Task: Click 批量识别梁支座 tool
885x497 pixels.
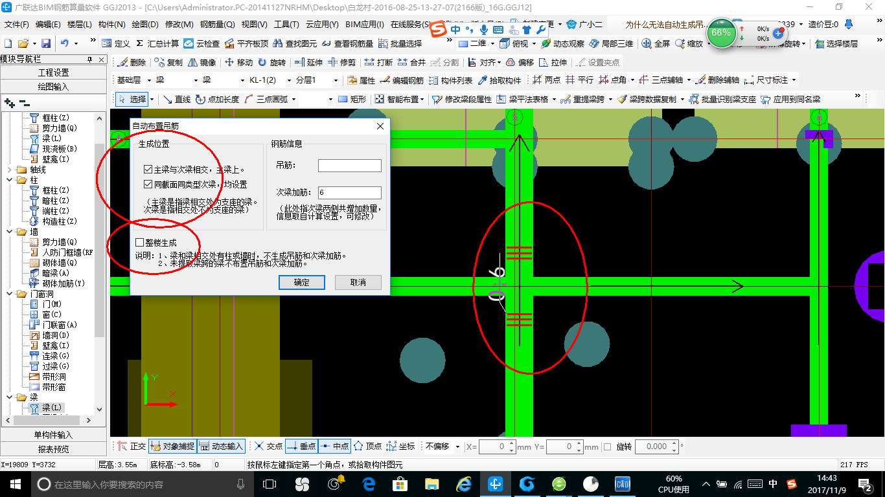Action: tap(722, 99)
